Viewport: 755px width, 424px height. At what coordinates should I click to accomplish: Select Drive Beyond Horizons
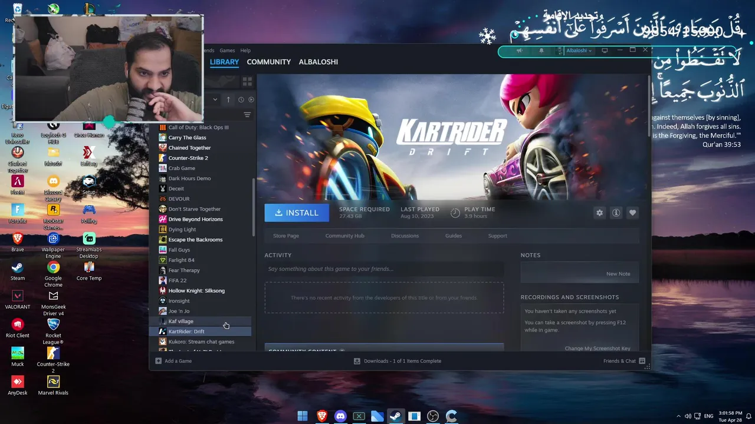pyautogui.click(x=201, y=219)
